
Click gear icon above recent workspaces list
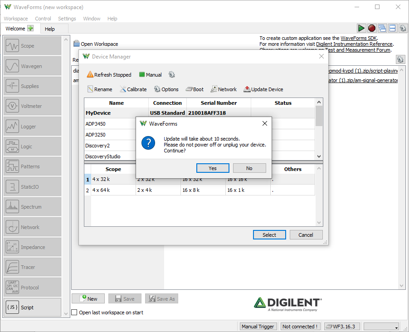click(400, 59)
